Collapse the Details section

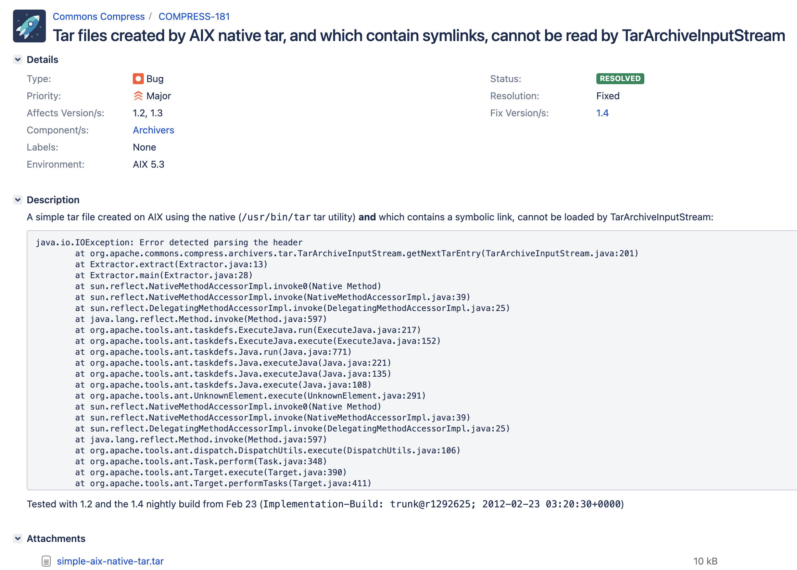[18, 59]
